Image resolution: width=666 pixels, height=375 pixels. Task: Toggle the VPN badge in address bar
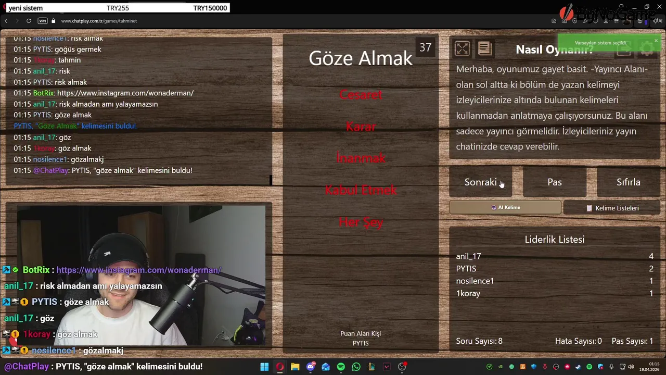[x=43, y=21]
